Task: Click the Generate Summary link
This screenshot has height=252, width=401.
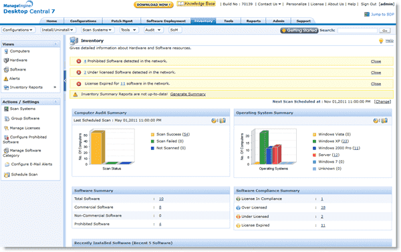Action: click(188, 95)
